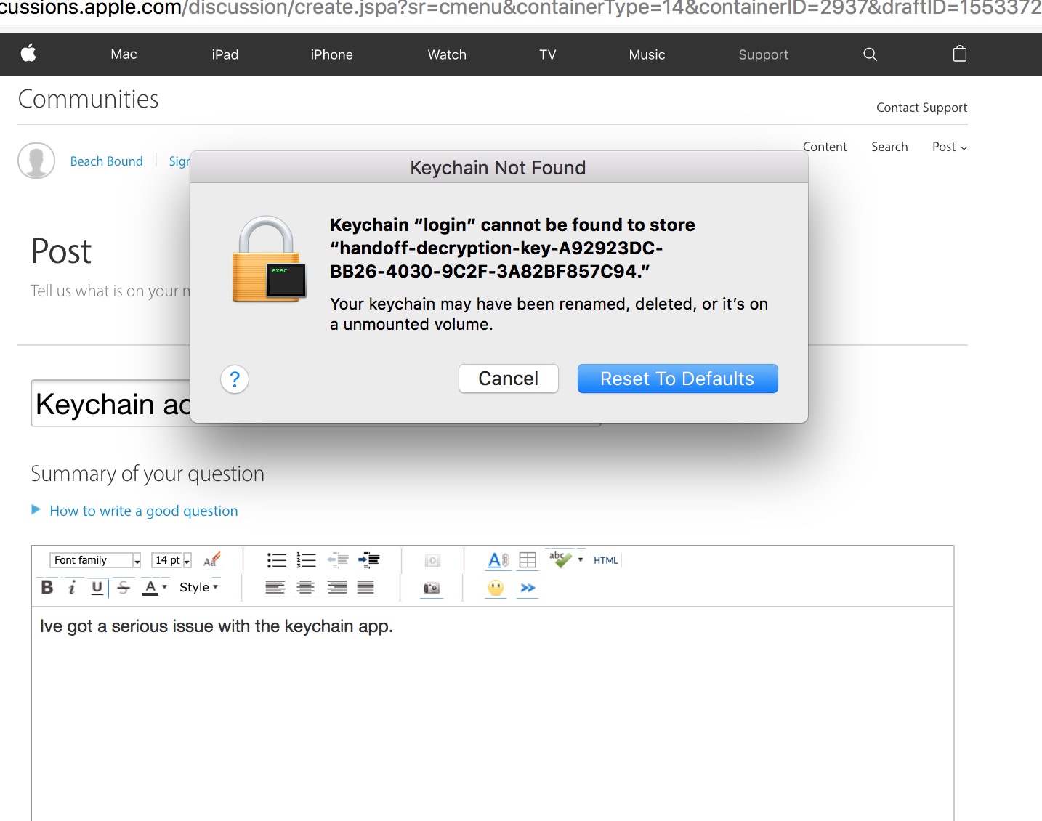Screen dimensions: 1042x821
Task: Open the dialog help question mark
Action: 235,379
